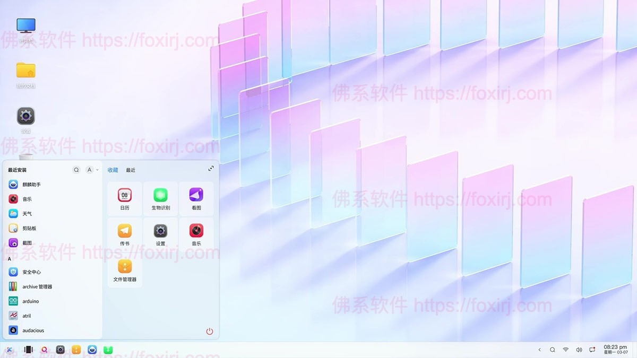Screen dimensions: 637x358
Task: Collapse the hidden tray icons chevron
Action: [x=539, y=350]
